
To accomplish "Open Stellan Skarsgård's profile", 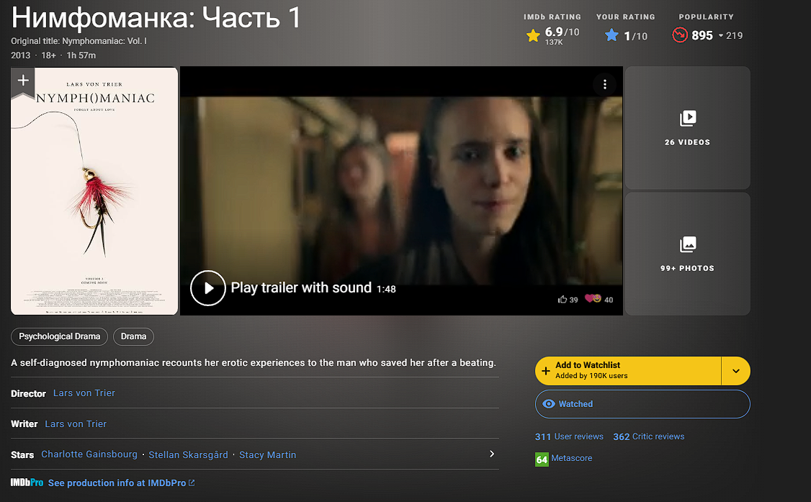I will (x=188, y=455).
